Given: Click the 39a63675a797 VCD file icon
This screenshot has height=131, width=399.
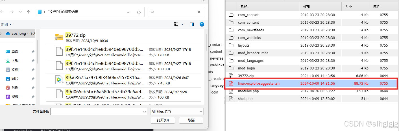Looking at the screenshot, I should 59,80.
